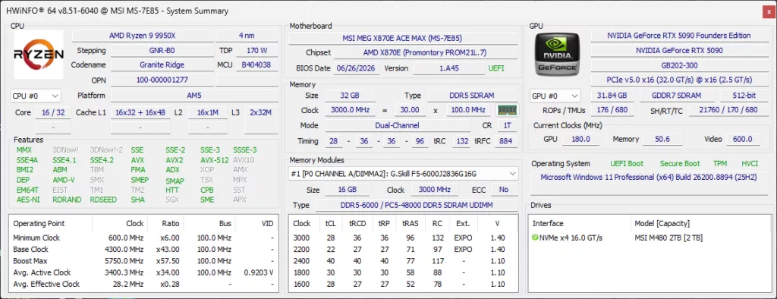Click the AMD Ryzen 9 9950X name field
The height and width of the screenshot is (299, 777).
coord(143,36)
